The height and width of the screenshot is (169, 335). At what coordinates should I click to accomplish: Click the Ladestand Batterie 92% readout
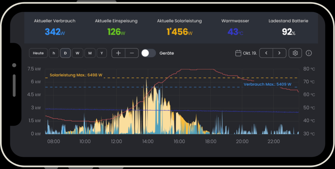pyautogui.click(x=288, y=32)
